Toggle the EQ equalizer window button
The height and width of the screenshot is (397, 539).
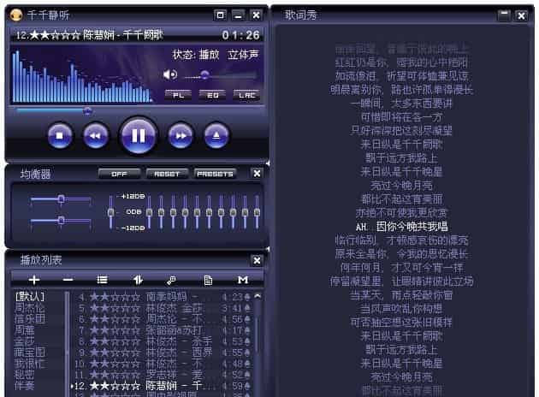coord(212,95)
